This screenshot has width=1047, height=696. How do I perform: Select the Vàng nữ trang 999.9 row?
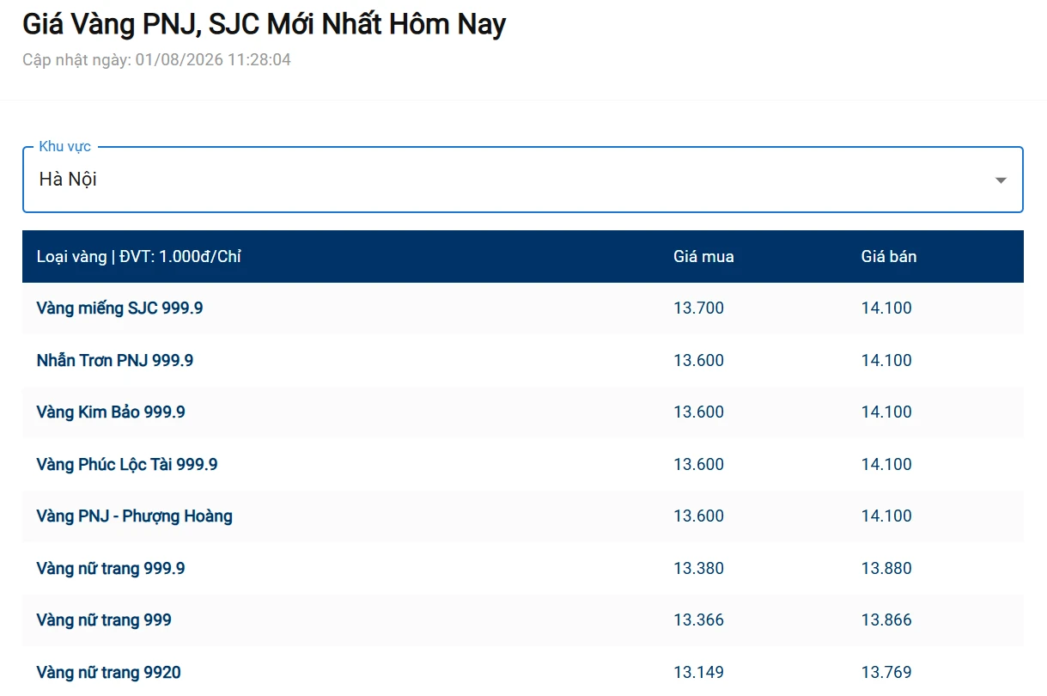pos(522,568)
